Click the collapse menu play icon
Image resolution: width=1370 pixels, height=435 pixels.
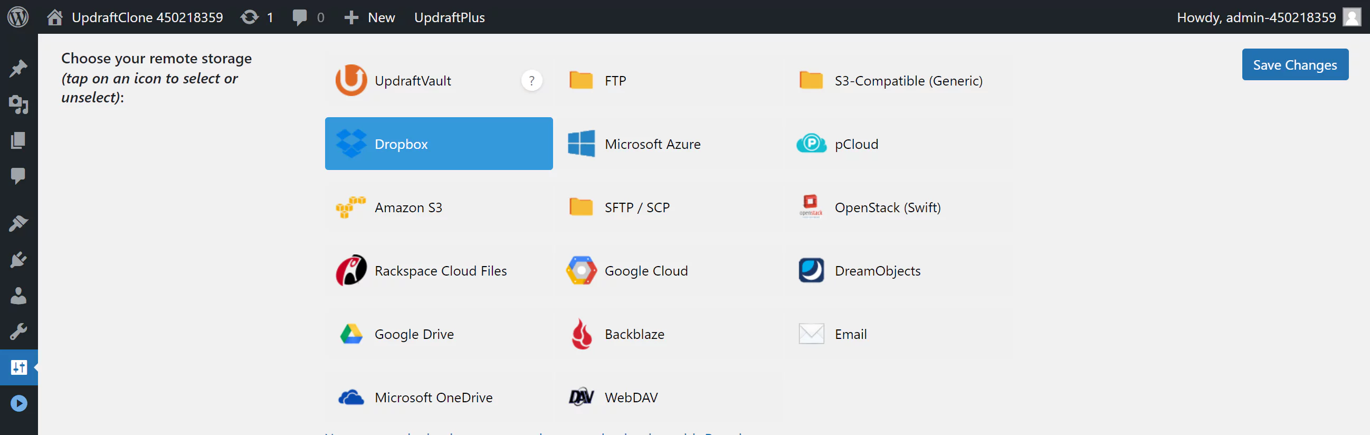tap(18, 403)
